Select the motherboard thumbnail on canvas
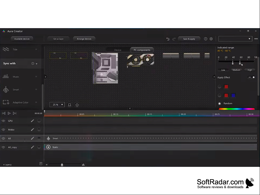The width and height of the screenshot is (260, 195). click(x=105, y=68)
